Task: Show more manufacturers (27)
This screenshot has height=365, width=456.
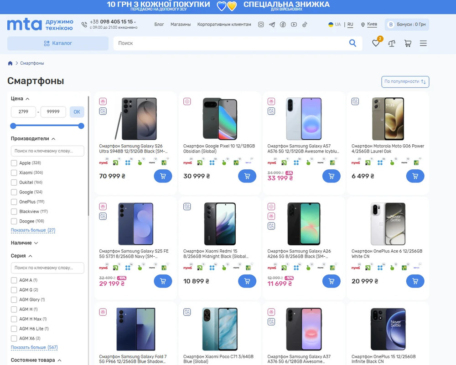Action: [x=33, y=230]
